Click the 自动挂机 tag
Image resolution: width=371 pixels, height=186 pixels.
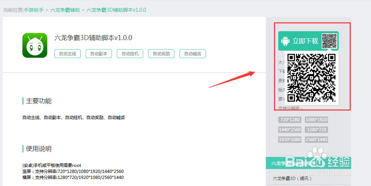pos(130,54)
